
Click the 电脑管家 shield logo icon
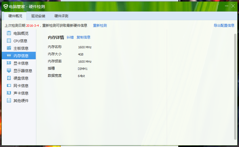(5, 6)
